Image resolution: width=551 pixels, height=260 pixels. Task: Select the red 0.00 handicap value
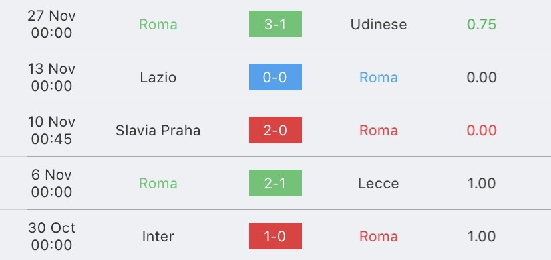[482, 131]
